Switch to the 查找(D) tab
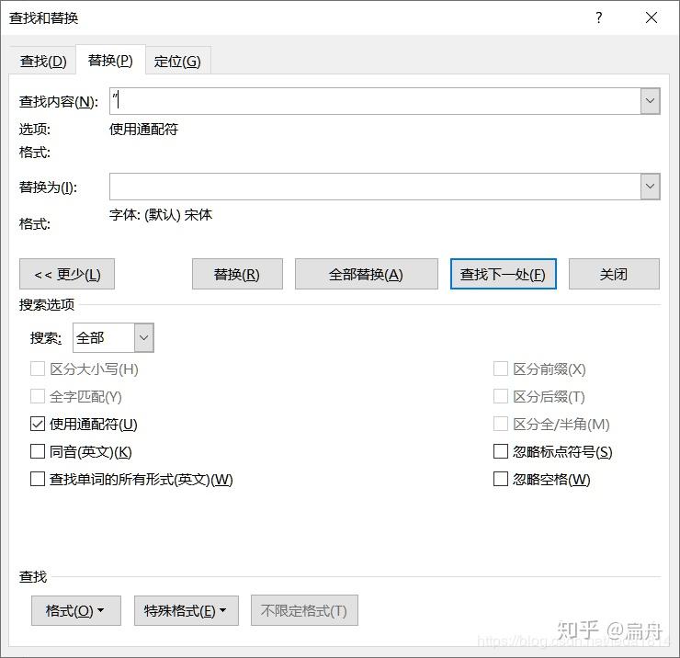 [43, 62]
